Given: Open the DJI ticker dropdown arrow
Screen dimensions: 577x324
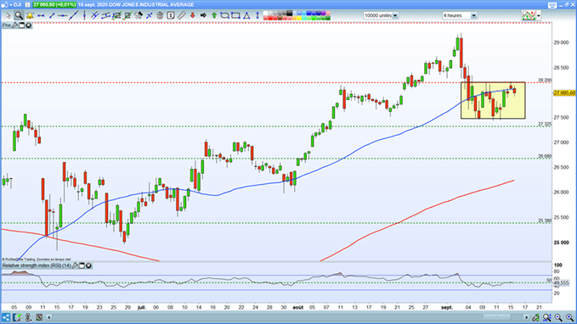Looking at the screenshot, I should [x=10, y=5].
